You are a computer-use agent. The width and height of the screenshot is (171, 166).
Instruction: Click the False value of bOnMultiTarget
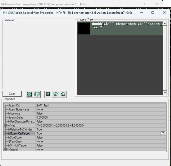point(39,145)
